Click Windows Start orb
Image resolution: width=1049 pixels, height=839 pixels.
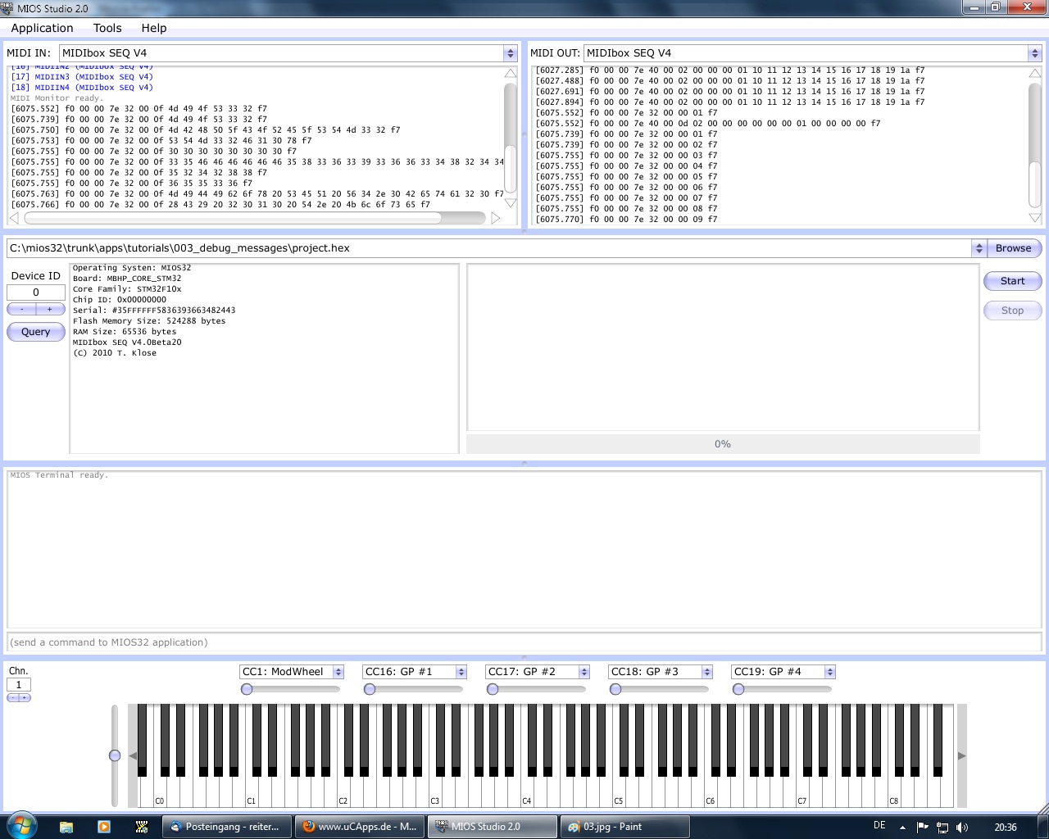click(x=21, y=826)
